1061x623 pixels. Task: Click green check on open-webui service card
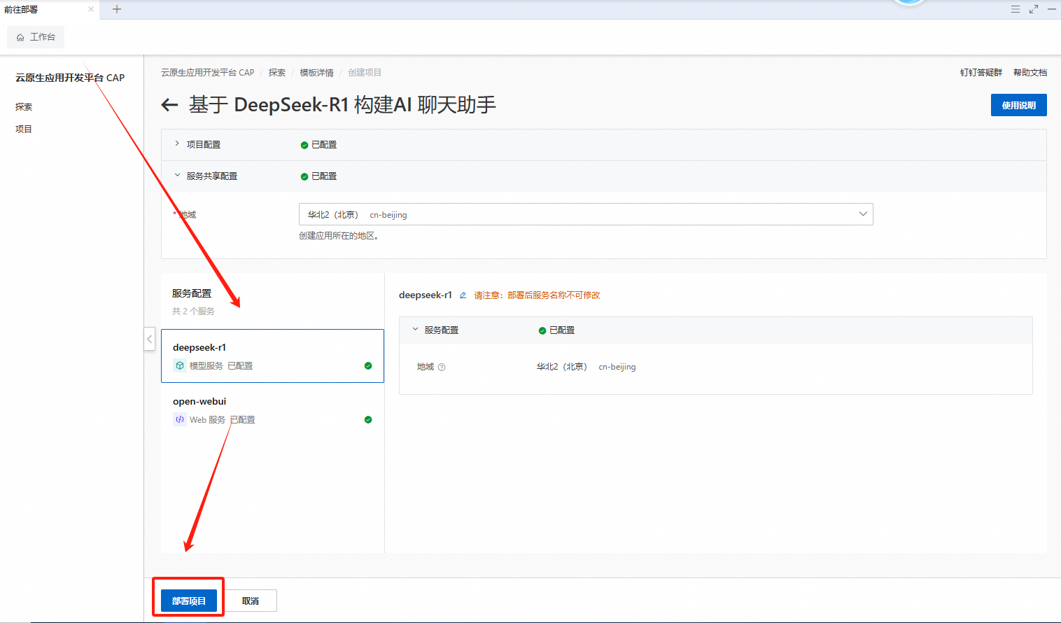368,420
